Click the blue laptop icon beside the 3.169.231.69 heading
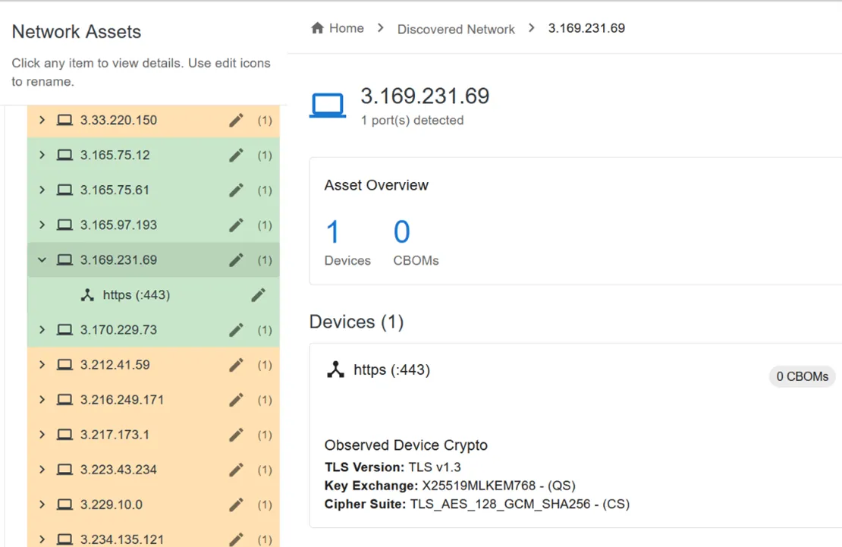 click(328, 105)
